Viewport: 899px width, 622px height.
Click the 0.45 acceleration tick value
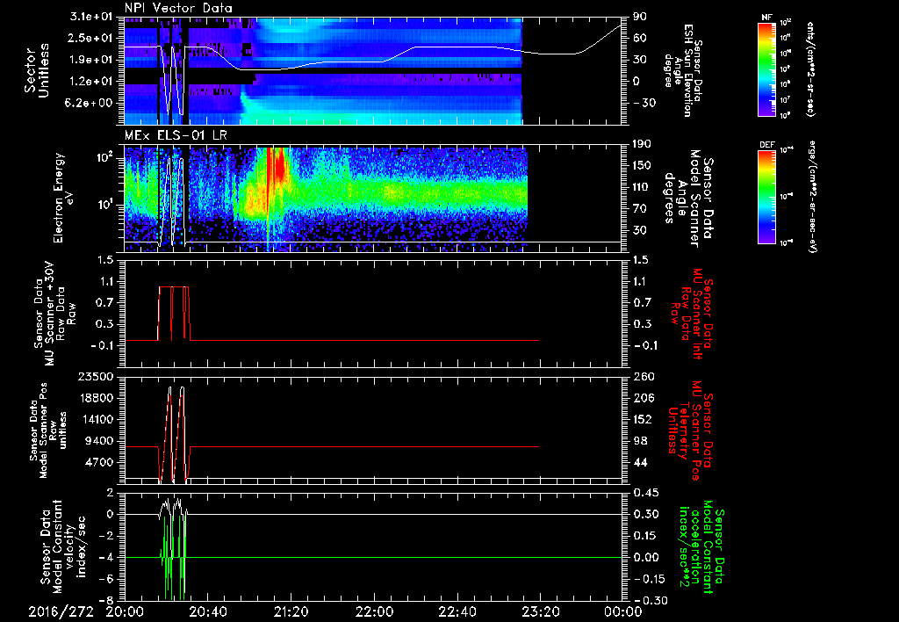645,494
